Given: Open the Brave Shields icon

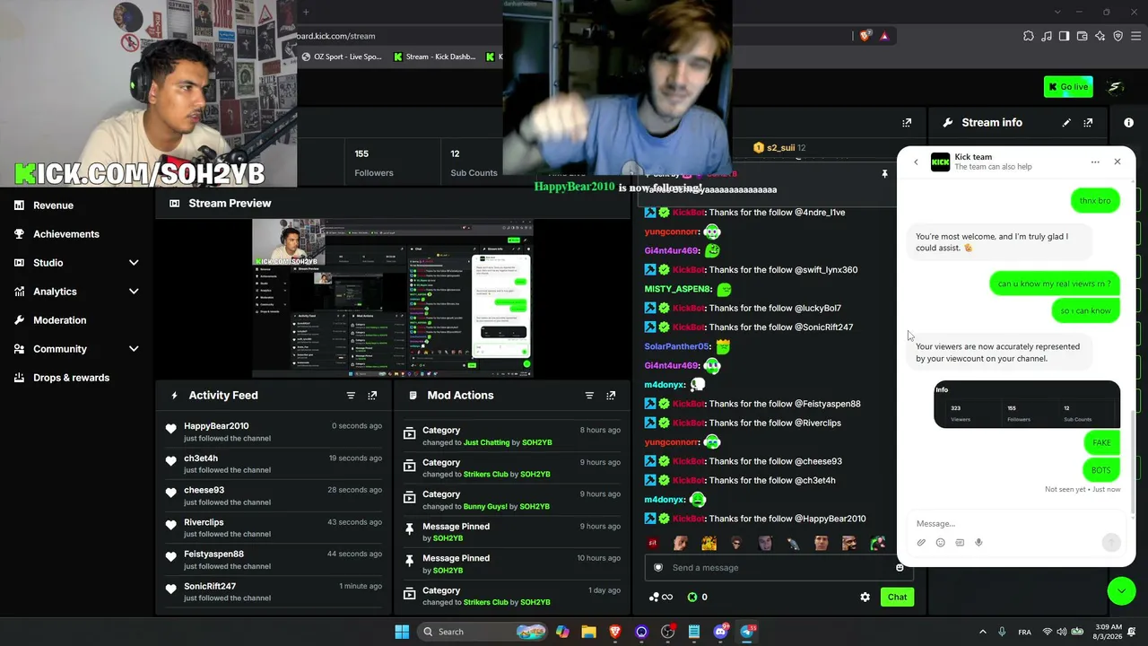Looking at the screenshot, I should pos(865,36).
